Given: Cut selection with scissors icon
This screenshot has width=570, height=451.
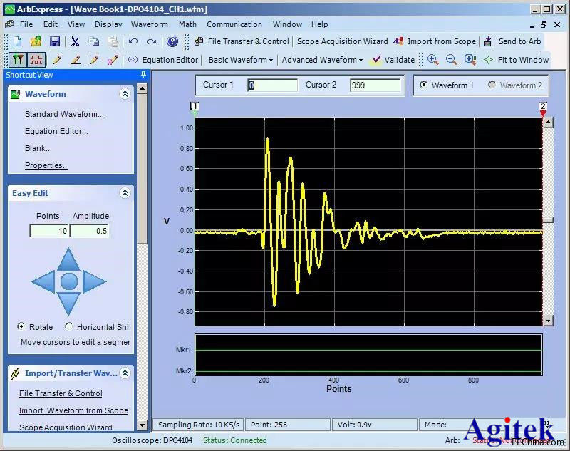Looking at the screenshot, I should point(76,41).
